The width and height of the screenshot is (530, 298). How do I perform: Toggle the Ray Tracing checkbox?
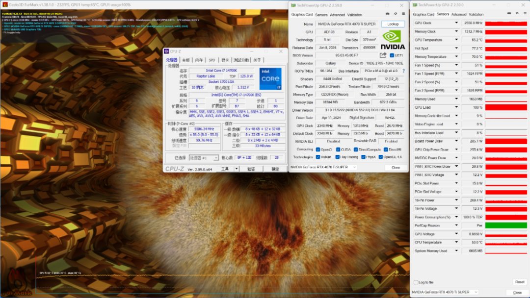337,157
